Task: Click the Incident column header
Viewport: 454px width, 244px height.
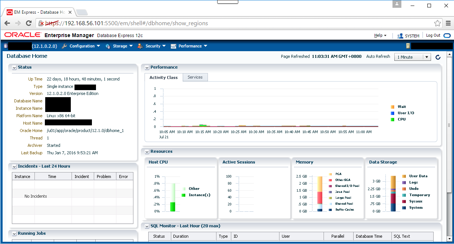Action: click(82, 177)
